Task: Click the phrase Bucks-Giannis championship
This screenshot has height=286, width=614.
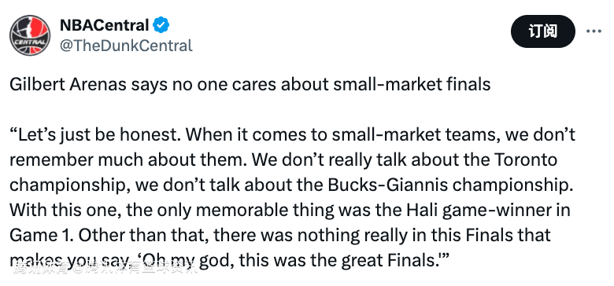Action: click(448, 185)
